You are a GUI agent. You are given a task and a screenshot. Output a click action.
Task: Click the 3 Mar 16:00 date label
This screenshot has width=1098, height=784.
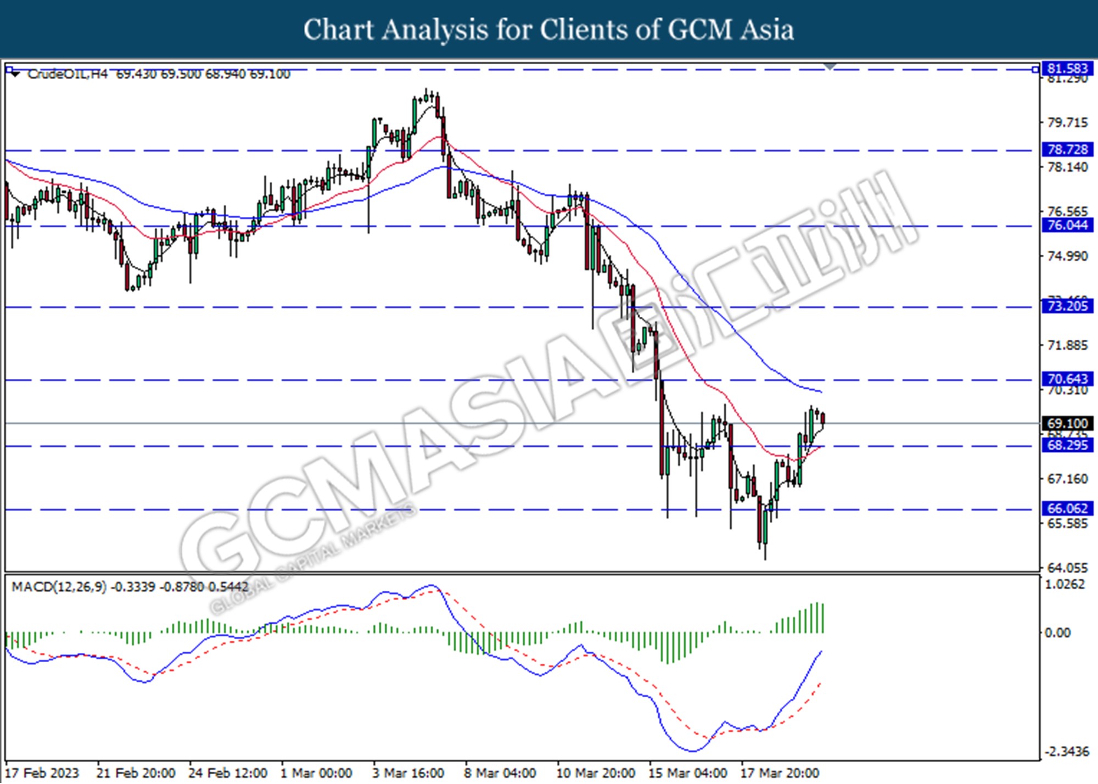coord(408,773)
